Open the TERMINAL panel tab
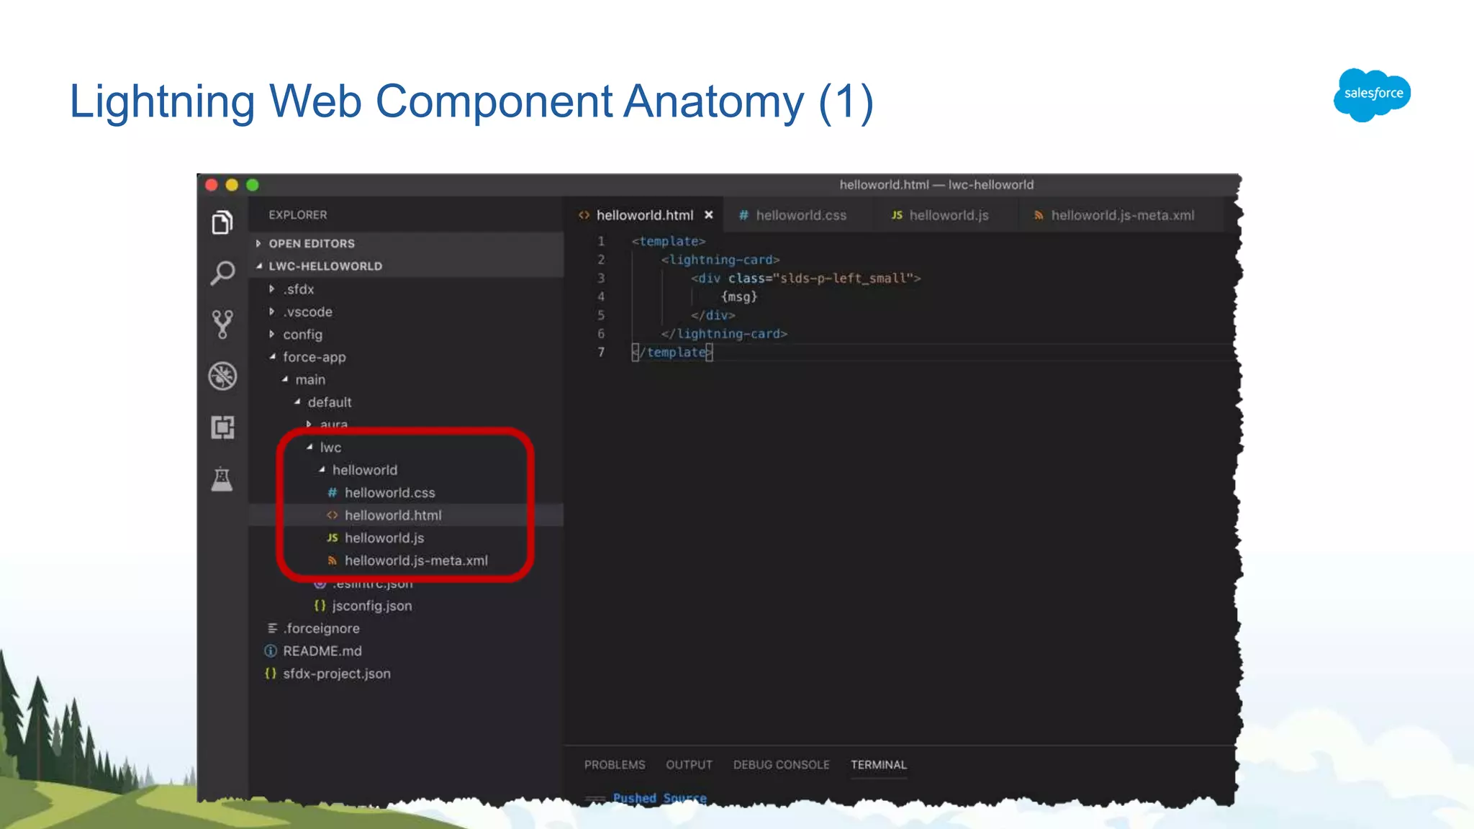This screenshot has width=1474, height=829. (x=879, y=765)
